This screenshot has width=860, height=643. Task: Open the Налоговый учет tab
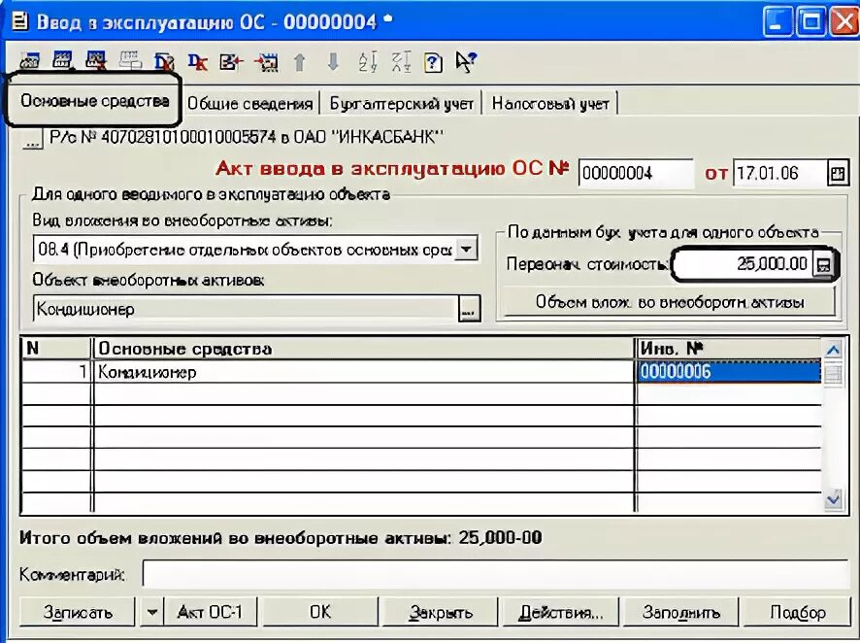[550, 104]
